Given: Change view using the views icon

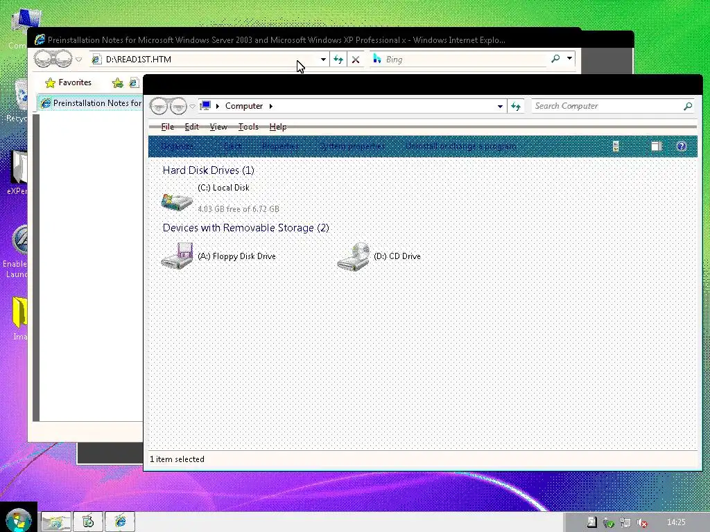Looking at the screenshot, I should coord(616,146).
